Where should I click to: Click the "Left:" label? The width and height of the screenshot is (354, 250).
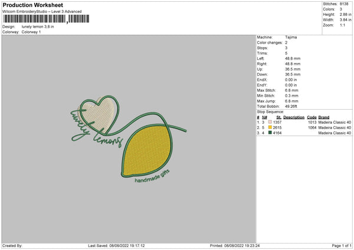click(x=261, y=58)
